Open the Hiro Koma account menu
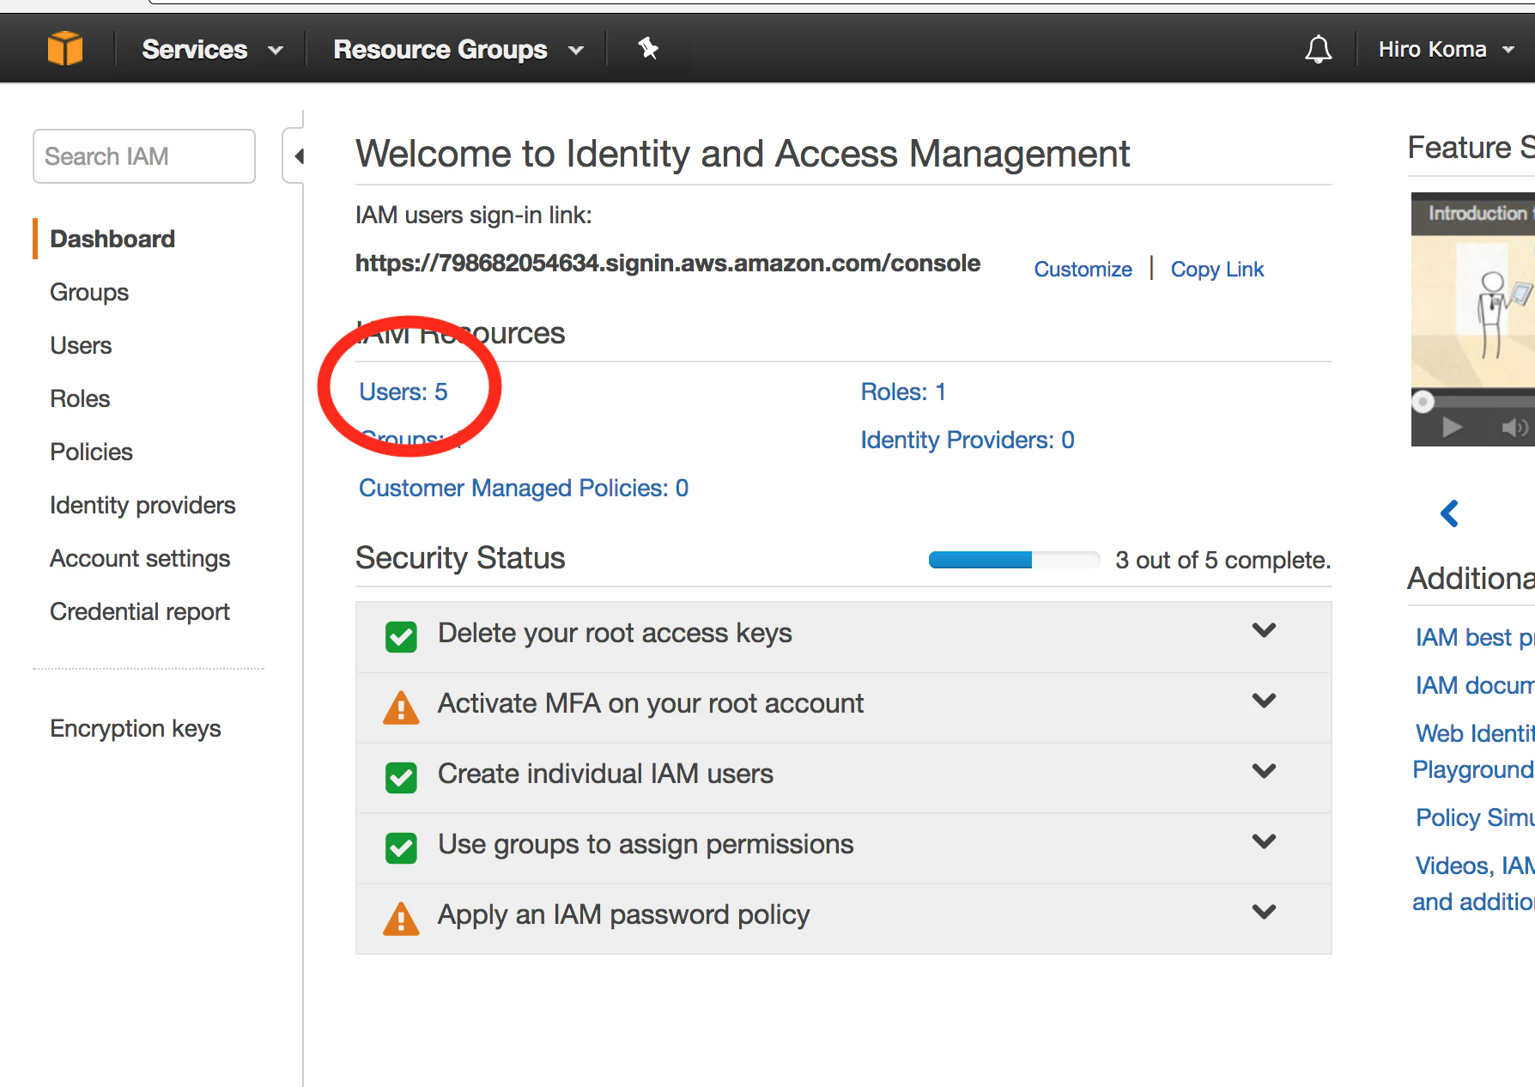 pyautogui.click(x=1447, y=50)
